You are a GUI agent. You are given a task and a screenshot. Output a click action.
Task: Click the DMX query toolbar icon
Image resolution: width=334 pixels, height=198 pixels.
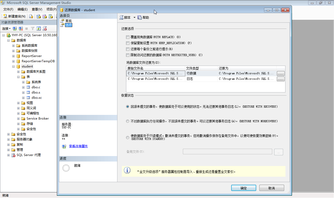pyautogui.click(x=45, y=16)
